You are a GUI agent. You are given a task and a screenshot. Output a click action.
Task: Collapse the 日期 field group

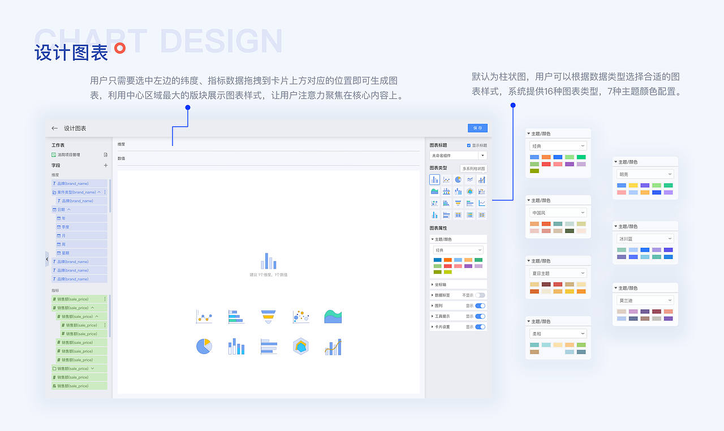(x=69, y=209)
